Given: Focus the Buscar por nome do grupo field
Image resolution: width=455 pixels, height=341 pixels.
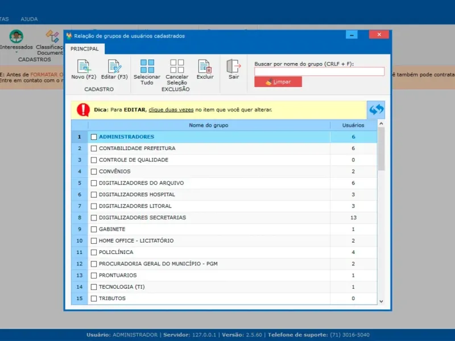Looking at the screenshot, I should coord(319,72).
